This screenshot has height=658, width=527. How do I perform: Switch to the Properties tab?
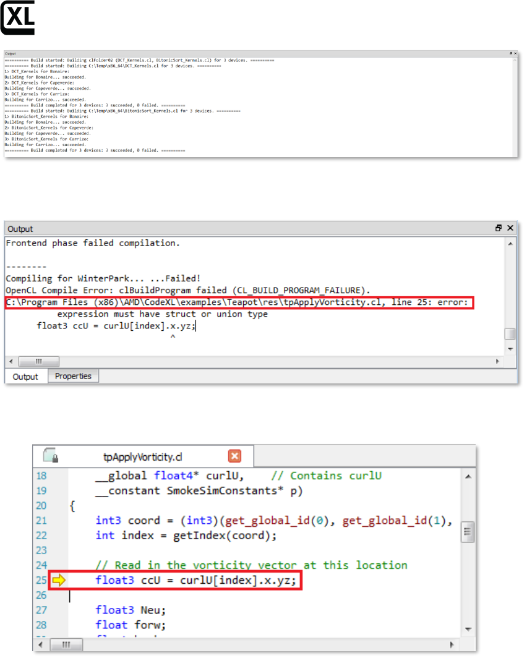click(73, 376)
